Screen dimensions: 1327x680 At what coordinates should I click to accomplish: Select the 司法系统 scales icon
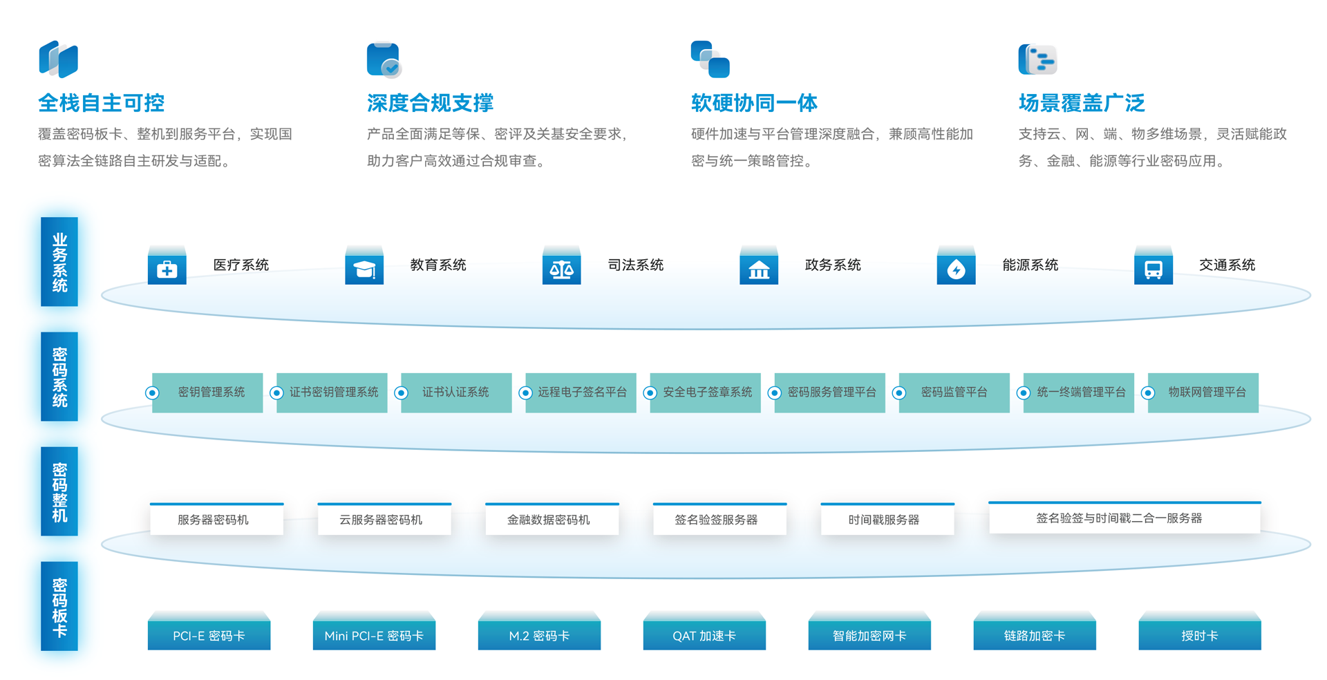561,267
